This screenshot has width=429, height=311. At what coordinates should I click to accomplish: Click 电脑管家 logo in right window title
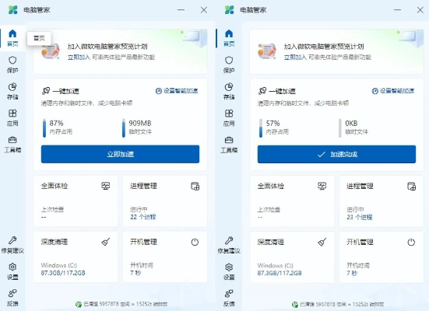(229, 10)
